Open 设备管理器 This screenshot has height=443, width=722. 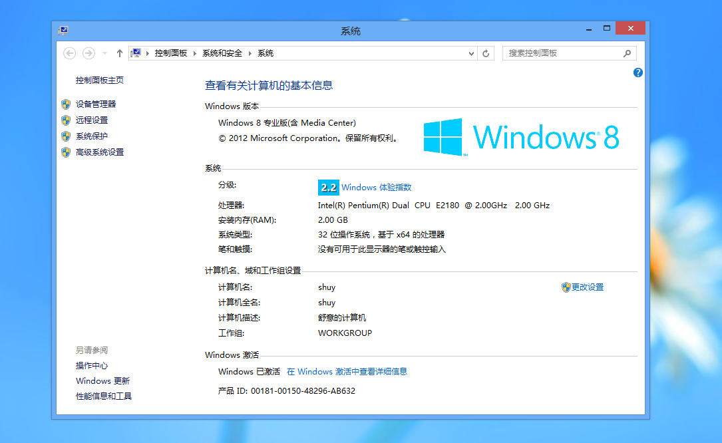click(96, 104)
